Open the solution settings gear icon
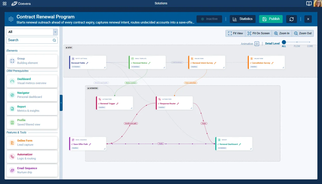322x184 pixels. pyautogui.click(x=11, y=19)
